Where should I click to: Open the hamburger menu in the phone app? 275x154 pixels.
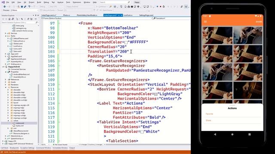[x=205, y=22]
